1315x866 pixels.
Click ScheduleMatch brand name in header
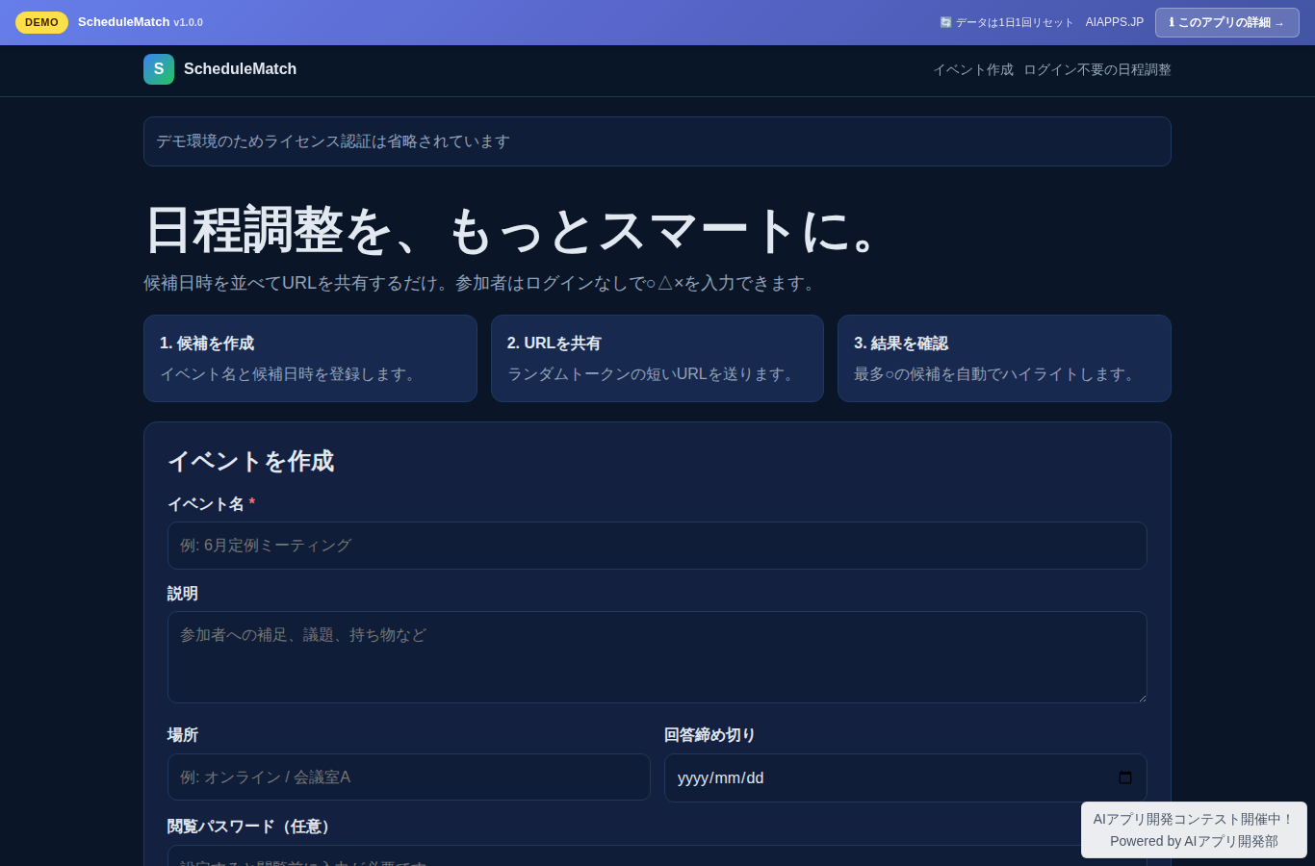pos(240,69)
